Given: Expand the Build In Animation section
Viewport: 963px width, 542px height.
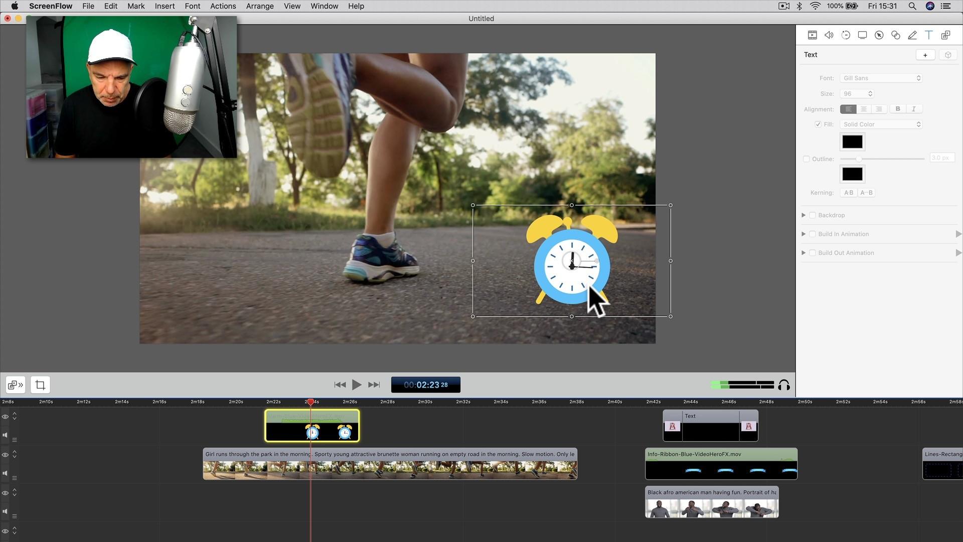Looking at the screenshot, I should (804, 234).
